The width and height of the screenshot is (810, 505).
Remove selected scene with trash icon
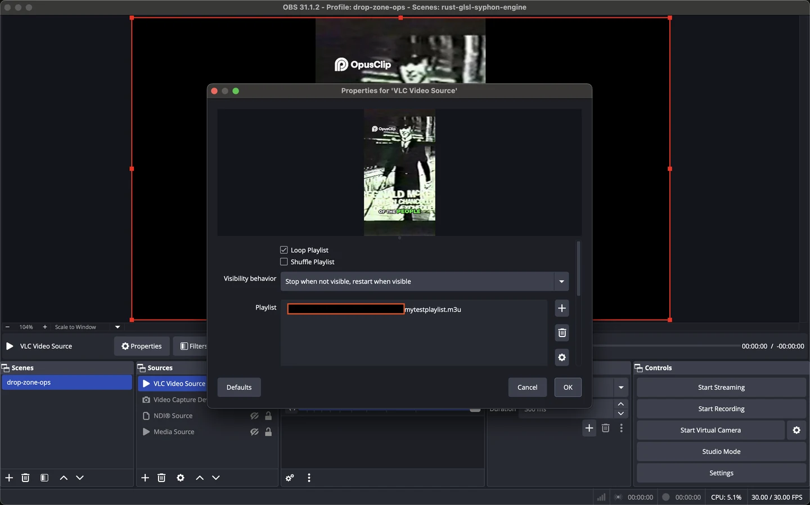(x=25, y=478)
